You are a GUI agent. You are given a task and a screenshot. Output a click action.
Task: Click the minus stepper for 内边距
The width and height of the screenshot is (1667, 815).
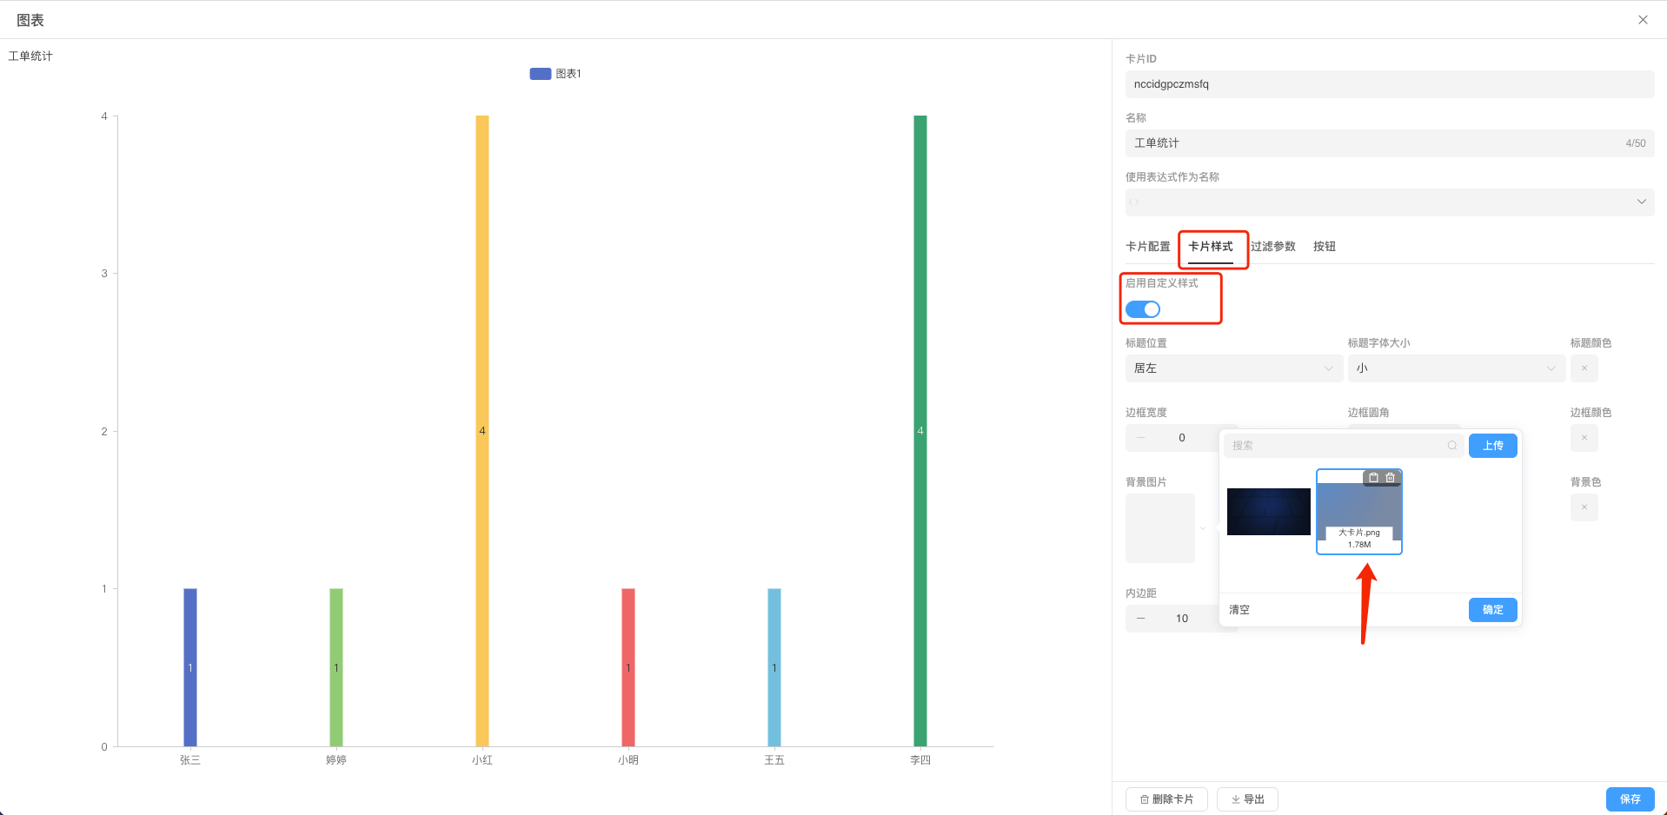[x=1141, y=619]
